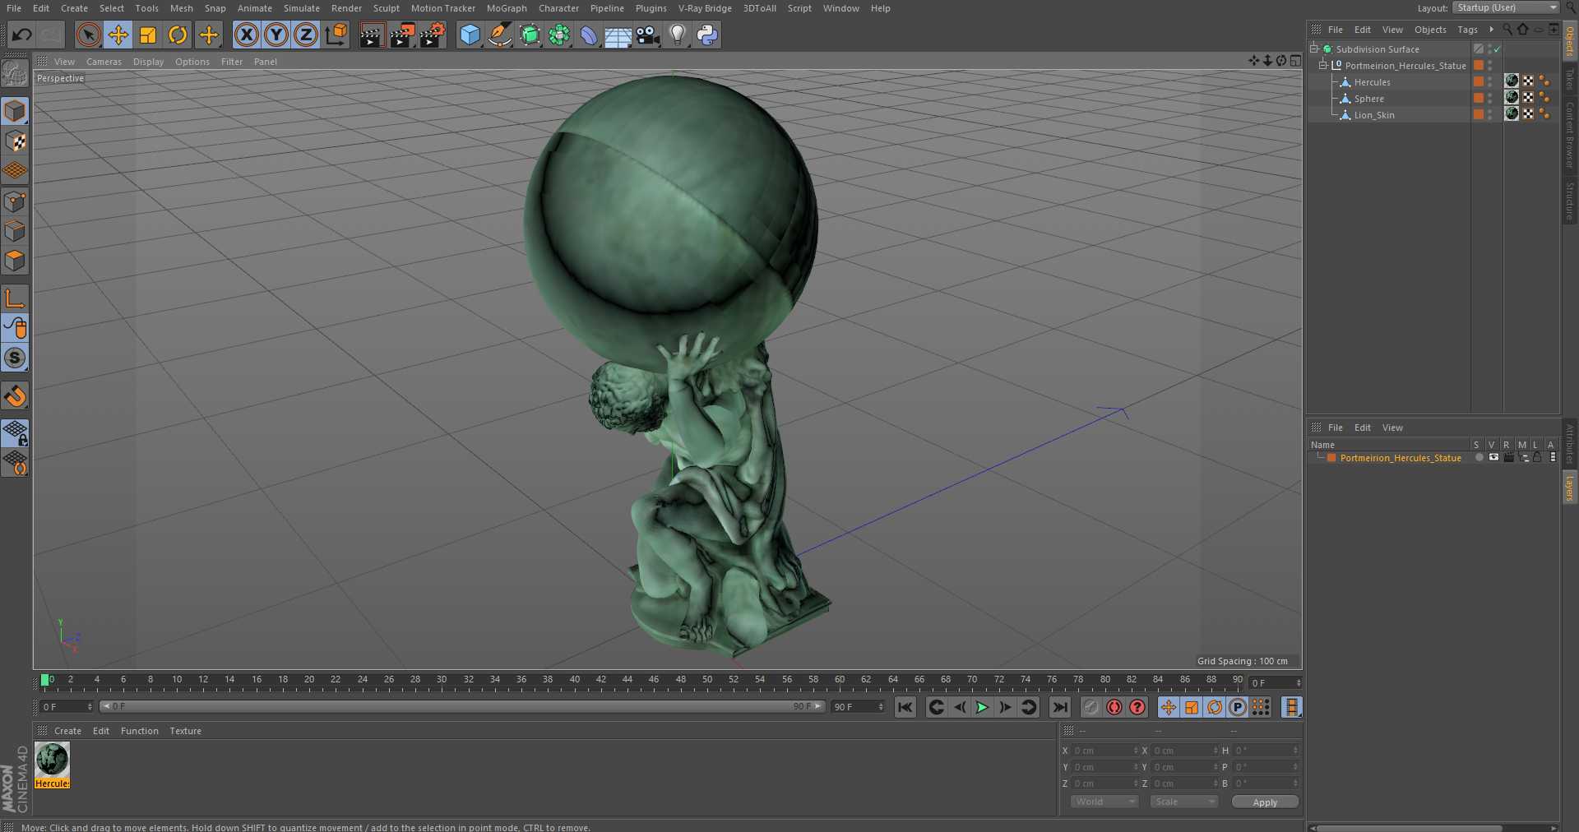Toggle Enable Snap icon

point(15,396)
